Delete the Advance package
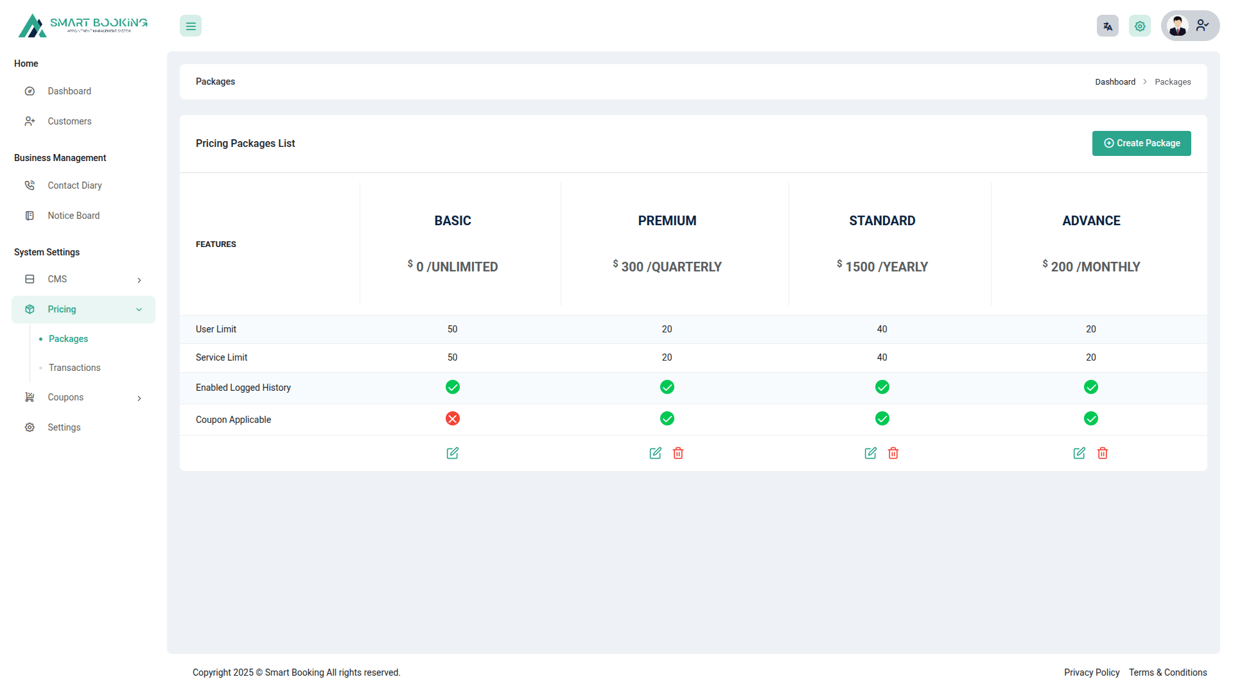 tap(1103, 453)
